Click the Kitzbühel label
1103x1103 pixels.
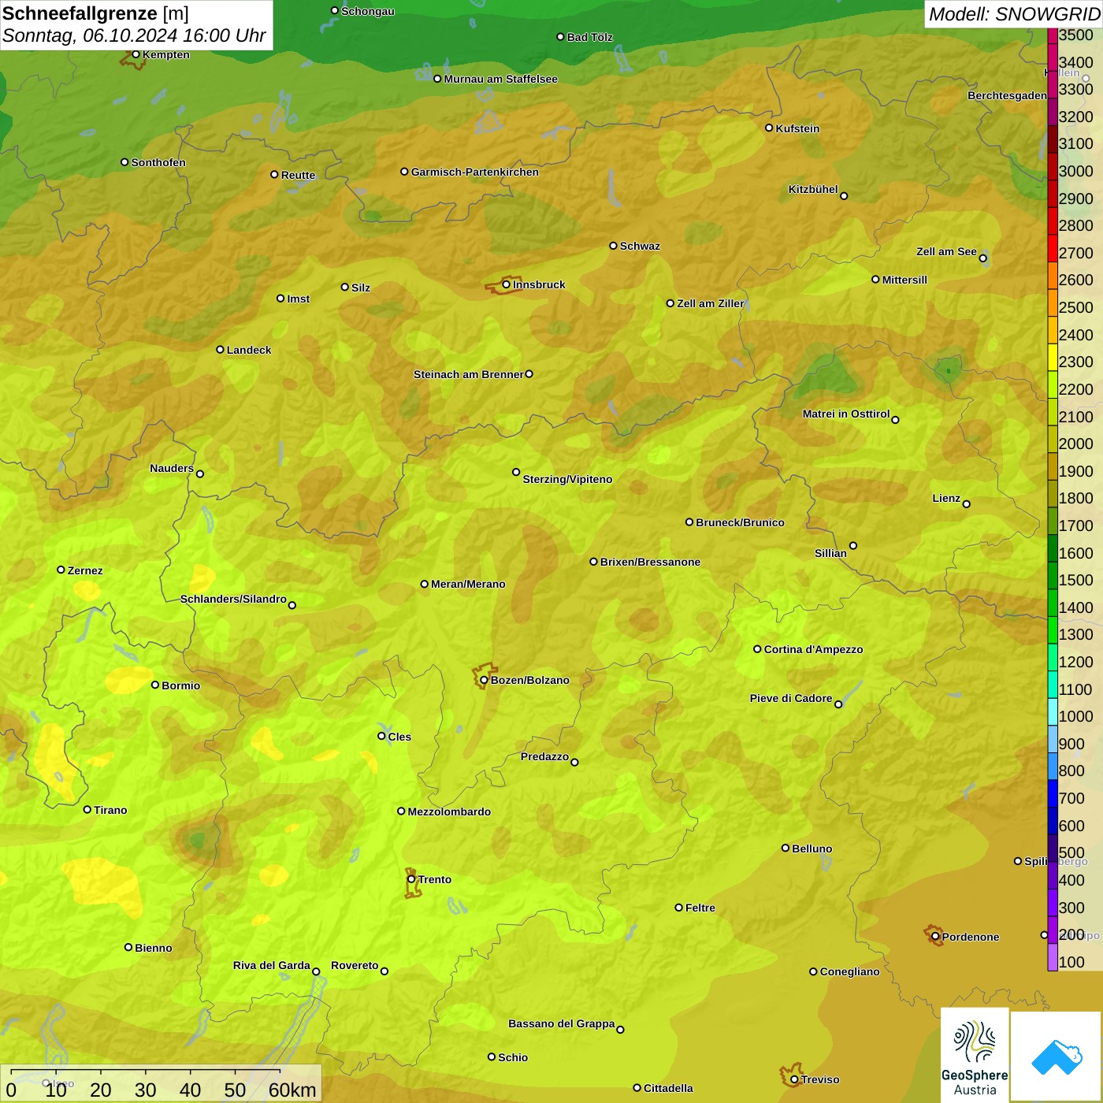pyautogui.click(x=813, y=189)
